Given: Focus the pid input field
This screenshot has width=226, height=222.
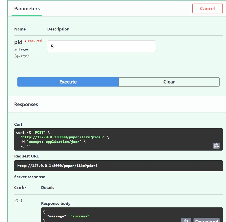Looking at the screenshot, I should 101,47.
